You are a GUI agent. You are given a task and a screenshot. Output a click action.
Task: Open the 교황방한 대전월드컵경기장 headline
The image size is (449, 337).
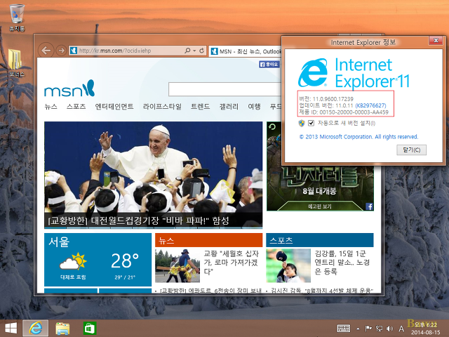[x=139, y=220]
